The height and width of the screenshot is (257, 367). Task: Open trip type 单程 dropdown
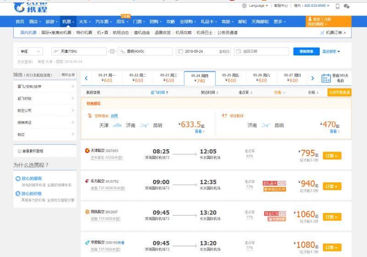tap(30, 51)
